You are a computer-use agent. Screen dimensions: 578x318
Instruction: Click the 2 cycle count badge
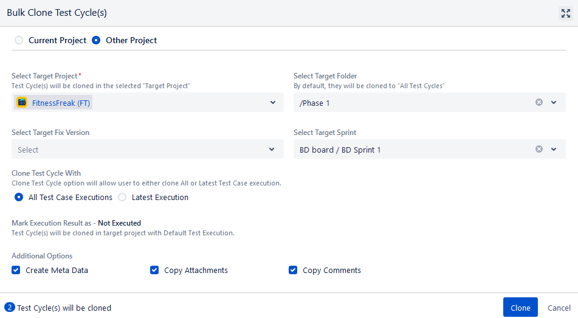(10, 307)
